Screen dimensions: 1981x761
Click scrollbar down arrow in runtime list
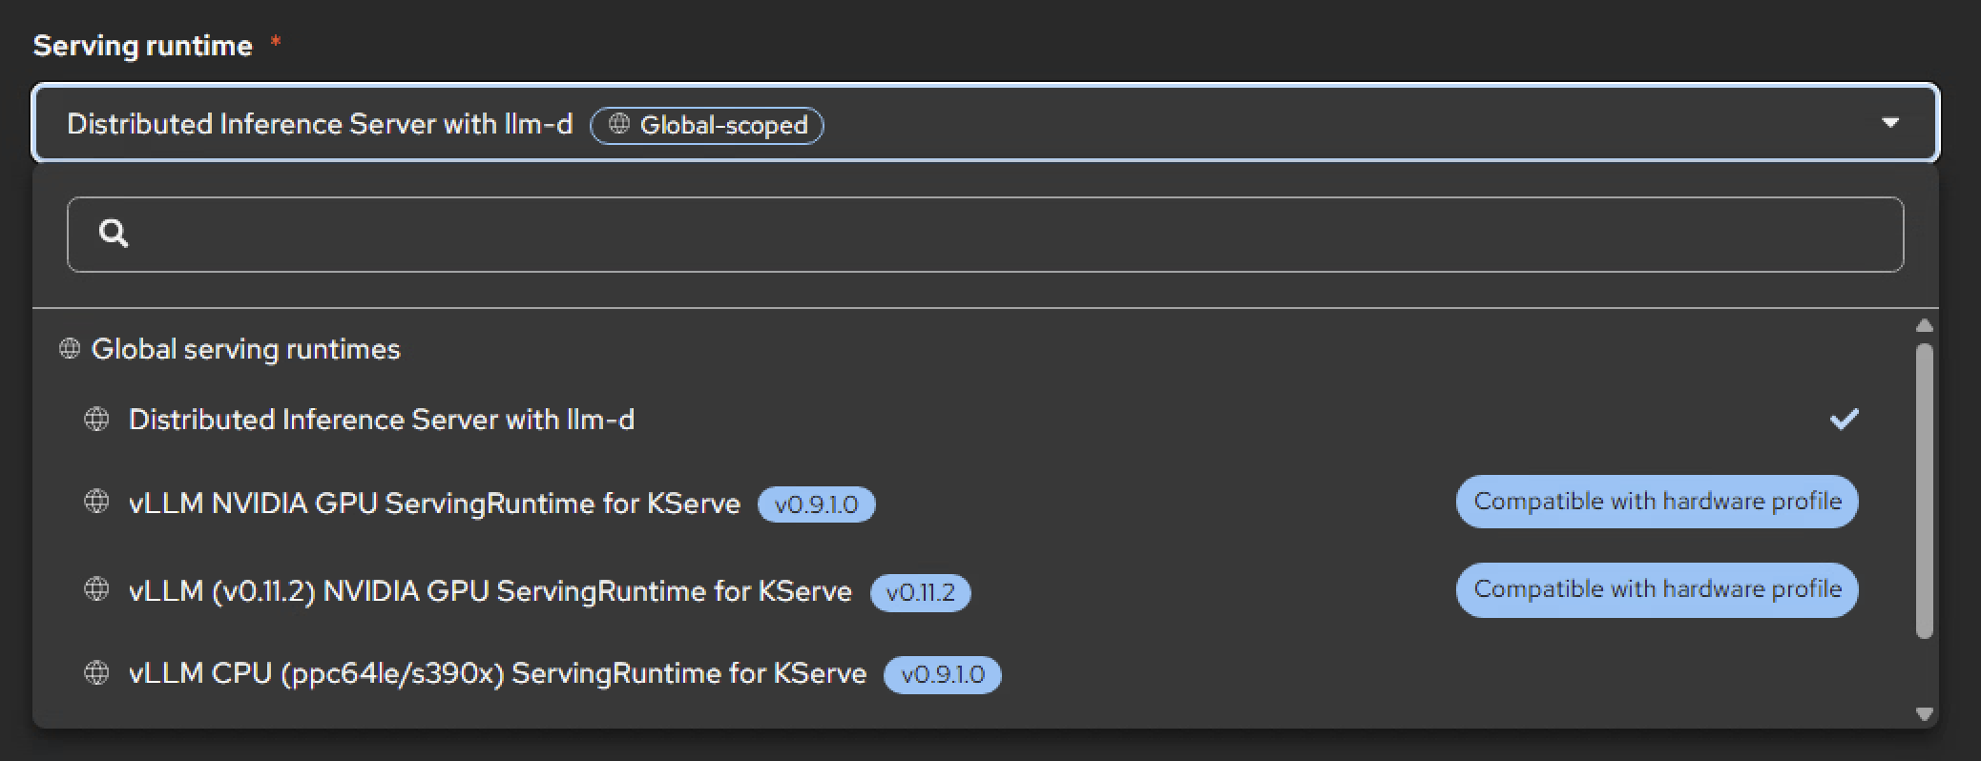(1924, 714)
